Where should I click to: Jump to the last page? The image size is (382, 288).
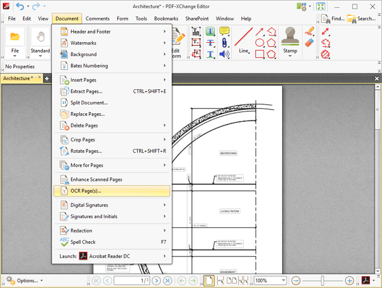point(168,281)
